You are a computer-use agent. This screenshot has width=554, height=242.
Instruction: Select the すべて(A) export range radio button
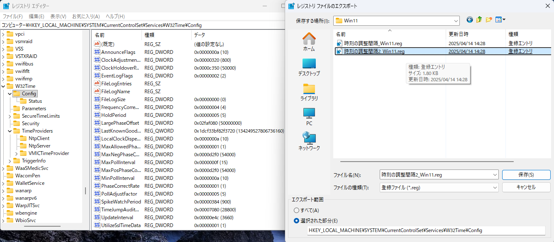point(296,211)
